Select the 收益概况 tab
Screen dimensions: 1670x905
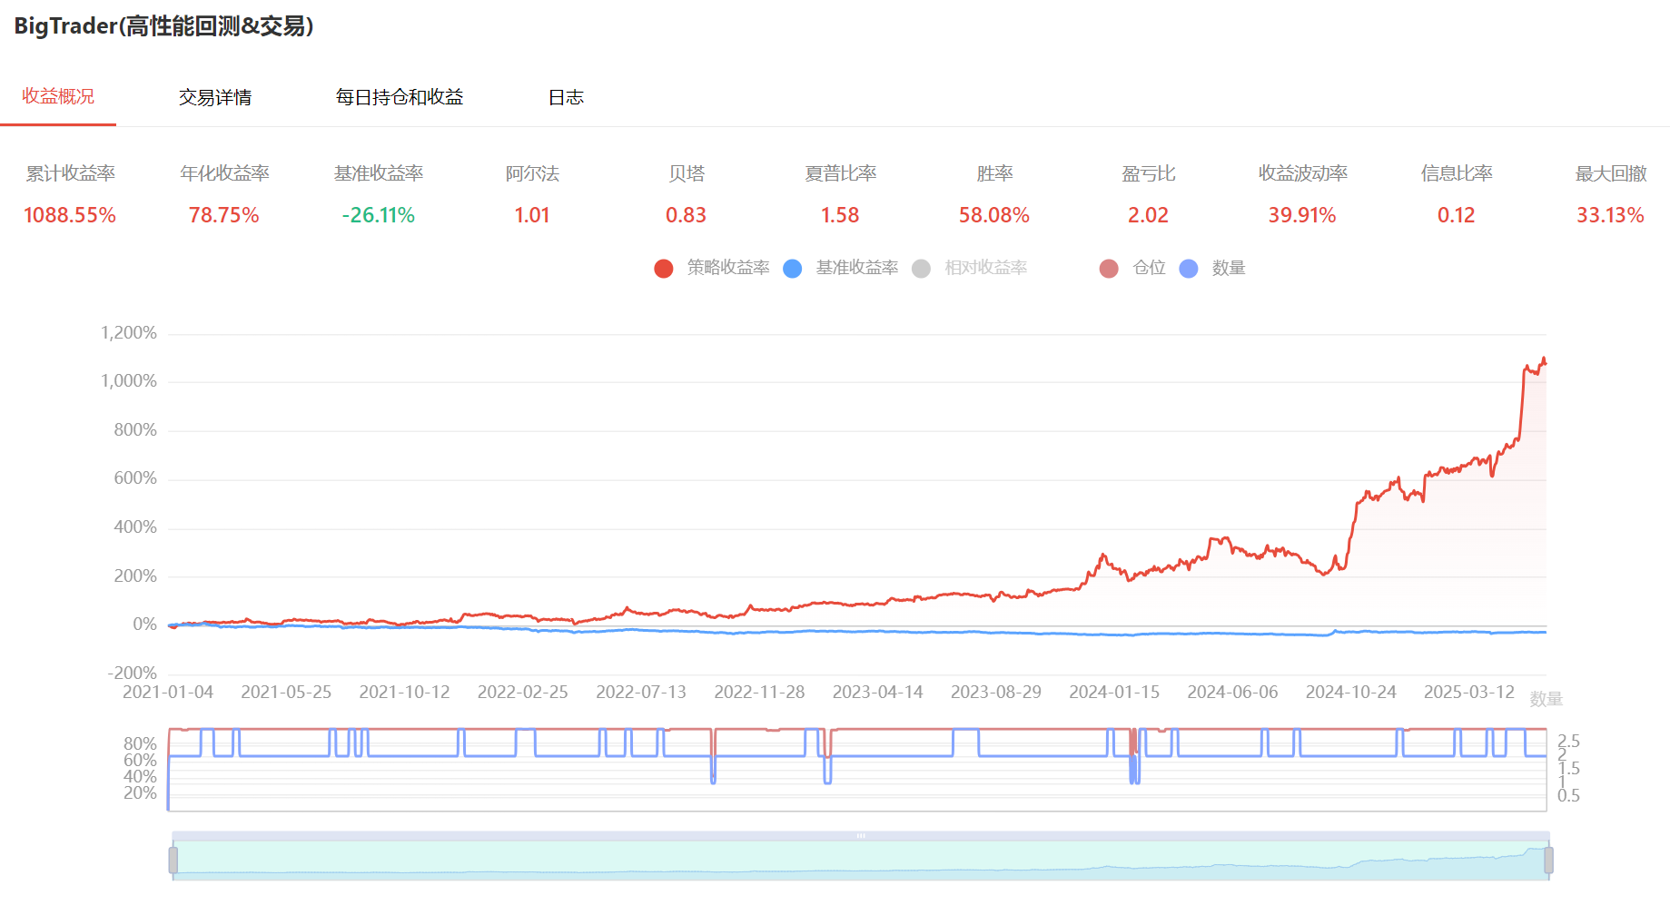pos(58,96)
